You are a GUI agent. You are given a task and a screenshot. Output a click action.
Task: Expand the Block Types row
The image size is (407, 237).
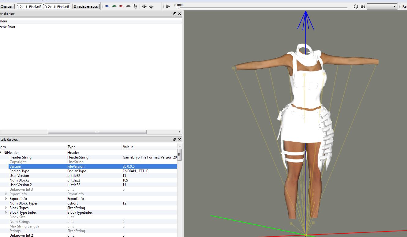(x=6, y=208)
